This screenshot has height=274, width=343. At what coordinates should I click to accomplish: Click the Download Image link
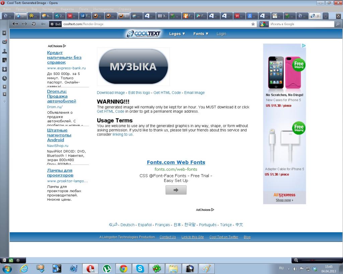tap(111, 93)
